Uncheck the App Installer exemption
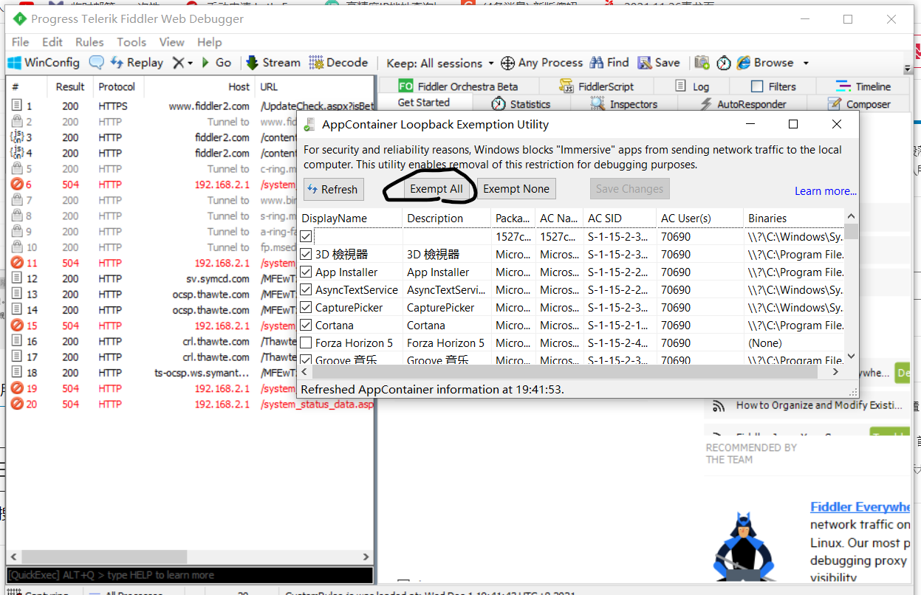Screen dimensions: 921x595 pos(307,272)
